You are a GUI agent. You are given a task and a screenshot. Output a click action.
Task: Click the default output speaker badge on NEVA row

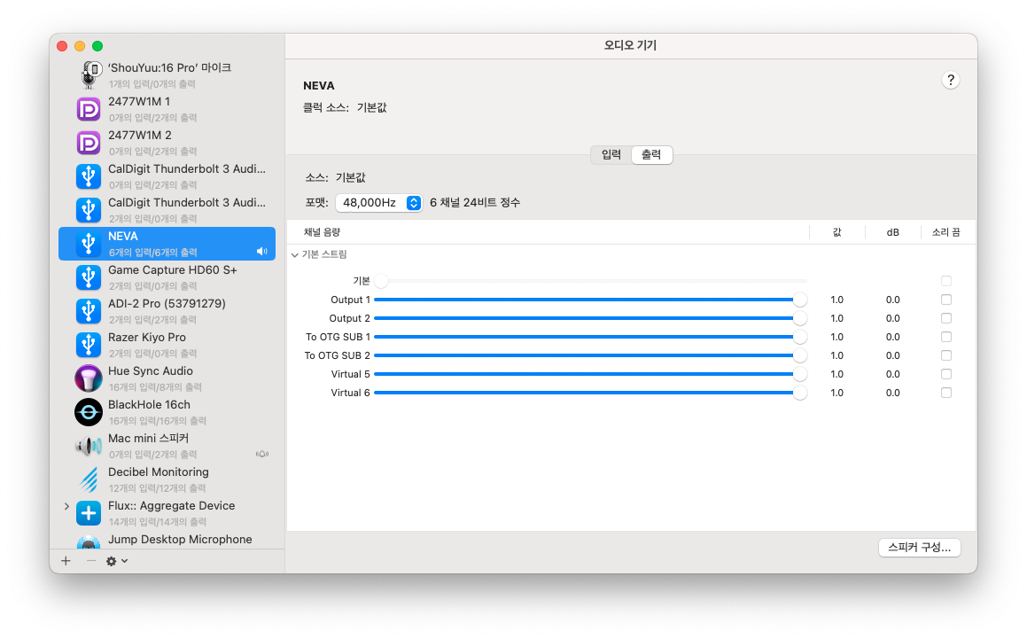[262, 252]
